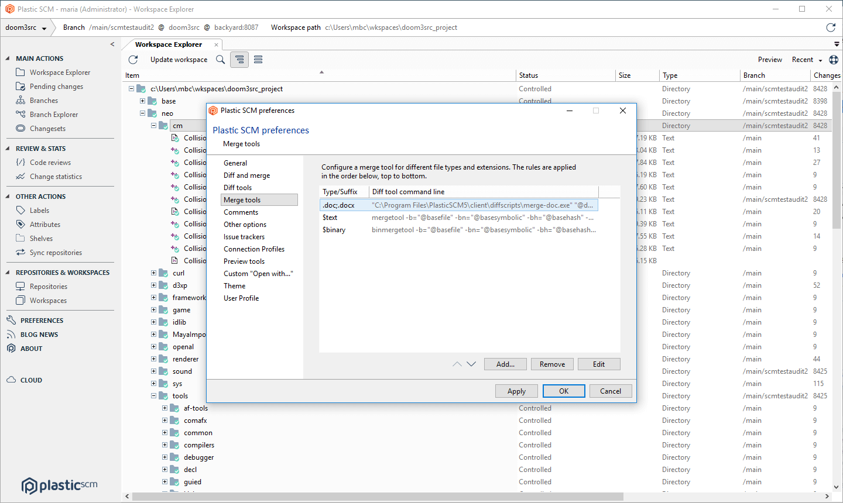Open Preferences in the sidebar
The image size is (843, 503).
(42, 321)
